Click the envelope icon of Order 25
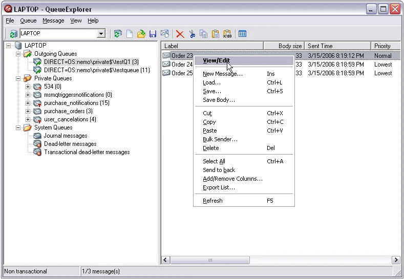This screenshot has width=404, height=279. click(x=166, y=73)
